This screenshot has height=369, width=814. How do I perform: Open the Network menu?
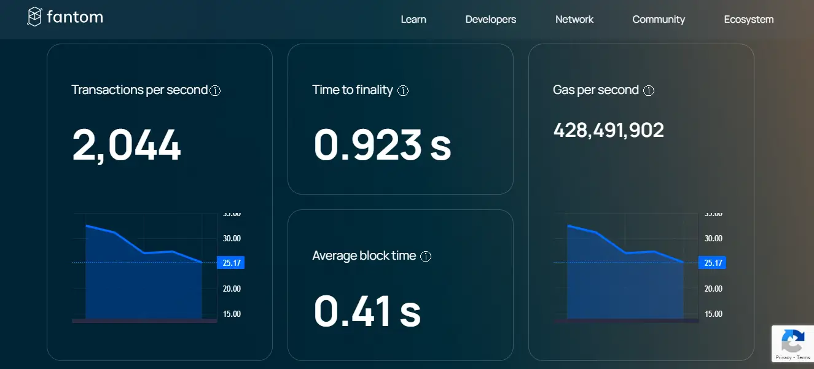[x=574, y=19]
